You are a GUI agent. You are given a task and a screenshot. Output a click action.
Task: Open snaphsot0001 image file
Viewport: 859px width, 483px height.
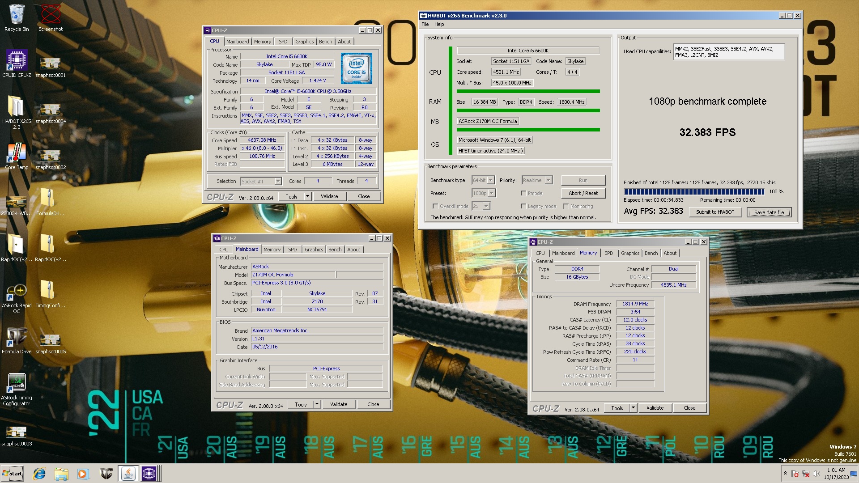coord(51,67)
